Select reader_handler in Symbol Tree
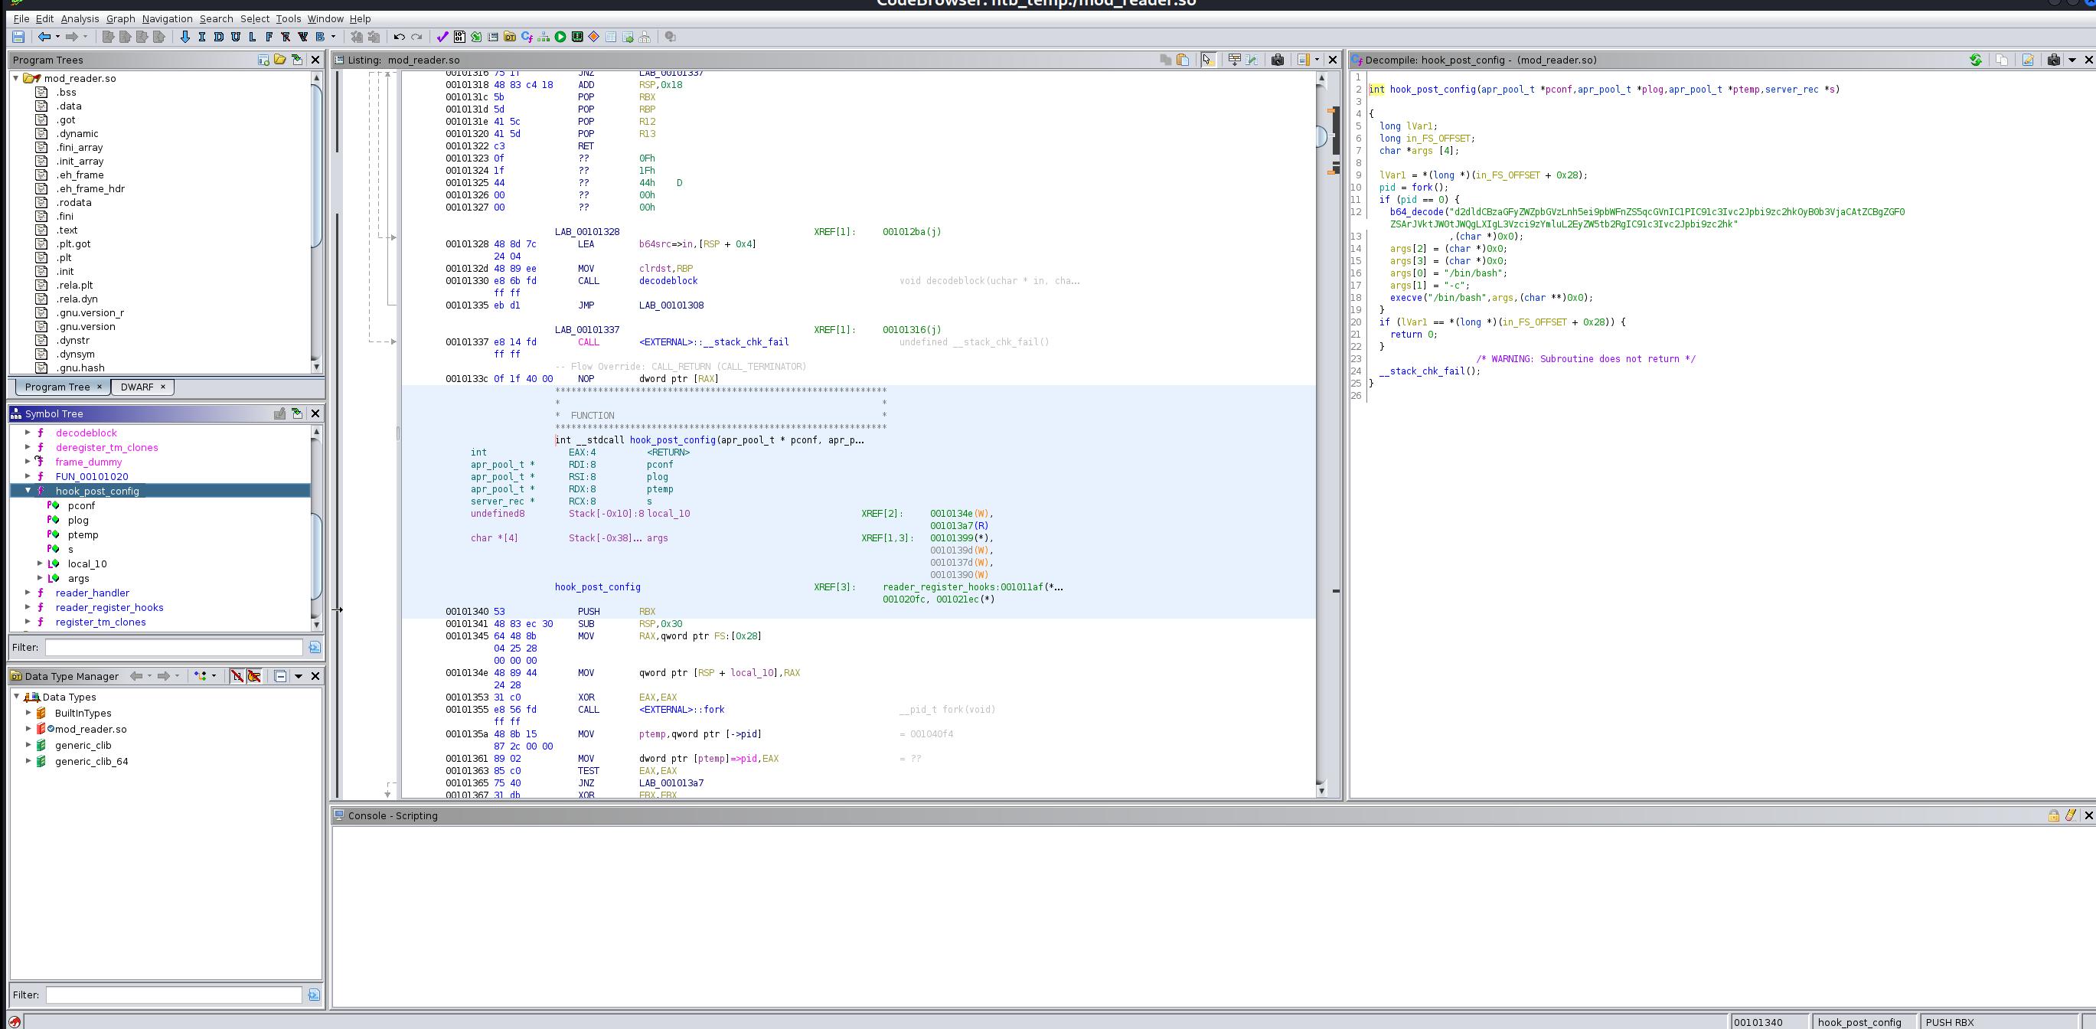2096x1029 pixels. click(92, 593)
